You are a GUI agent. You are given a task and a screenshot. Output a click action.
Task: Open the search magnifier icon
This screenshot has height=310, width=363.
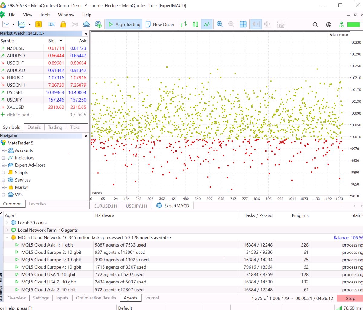click(x=315, y=24)
